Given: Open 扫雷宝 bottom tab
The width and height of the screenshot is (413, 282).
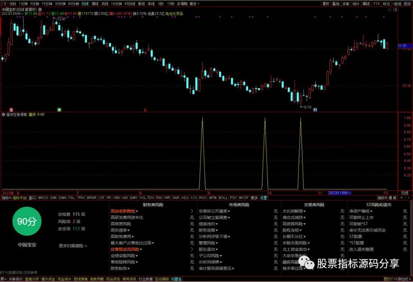Looking at the screenshot, I should click(176, 279).
